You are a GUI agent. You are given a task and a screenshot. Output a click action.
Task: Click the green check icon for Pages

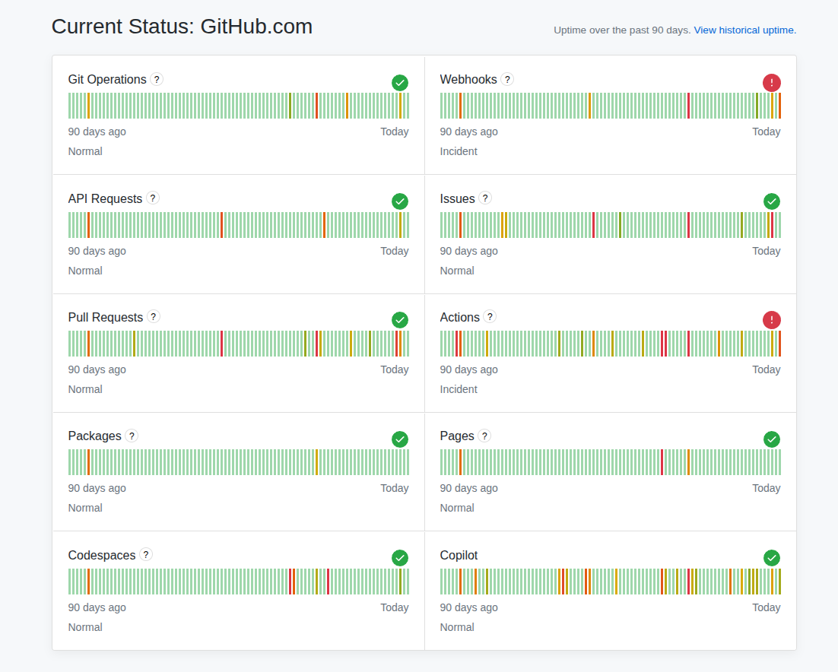[x=772, y=439]
